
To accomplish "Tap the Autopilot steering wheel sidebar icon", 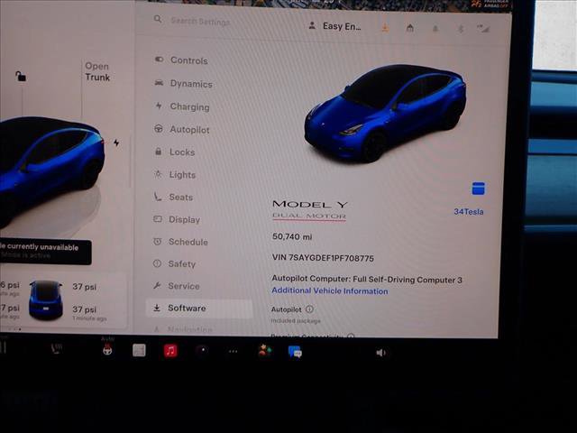I will 159,128.
